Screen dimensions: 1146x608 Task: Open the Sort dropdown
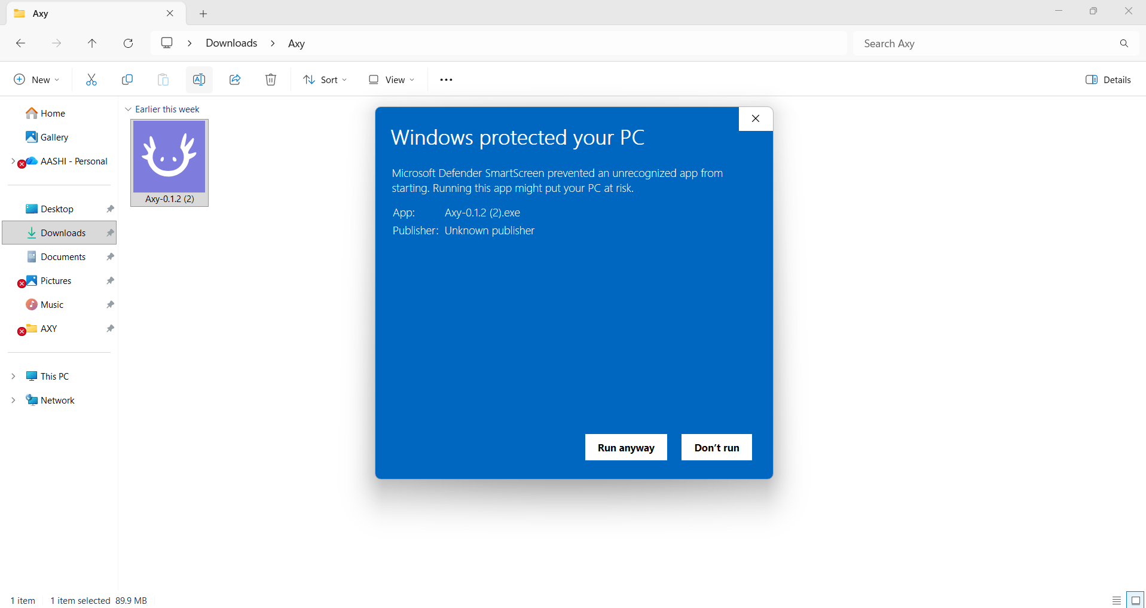[325, 80]
